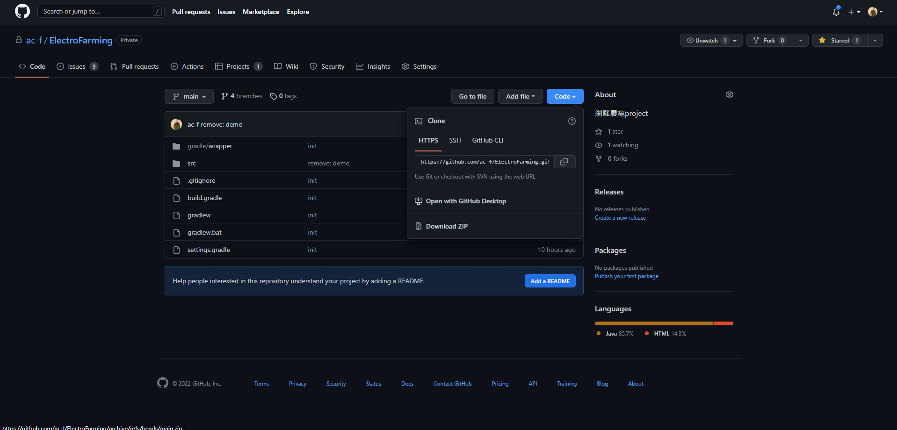Screen dimensions: 897x430
Task: Select the Insights repository tab
Action: click(373, 66)
